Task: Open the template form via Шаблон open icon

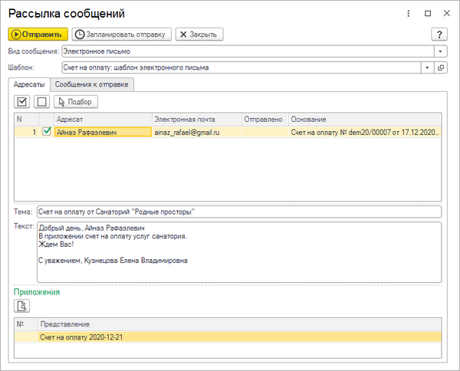Action: tap(441, 67)
